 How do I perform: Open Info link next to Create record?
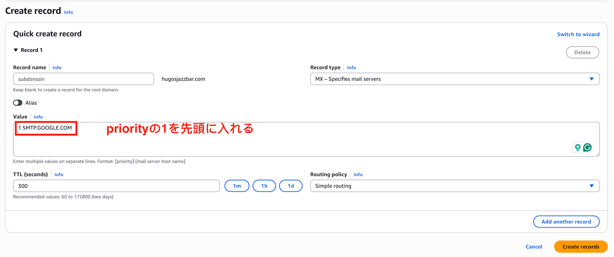tap(68, 12)
